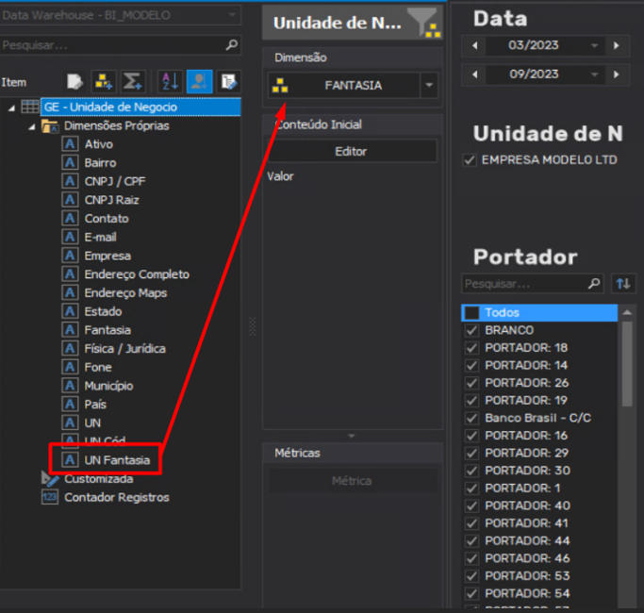Image resolution: width=644 pixels, height=613 pixels.
Task: Click the Editor button
Action: coord(351,152)
